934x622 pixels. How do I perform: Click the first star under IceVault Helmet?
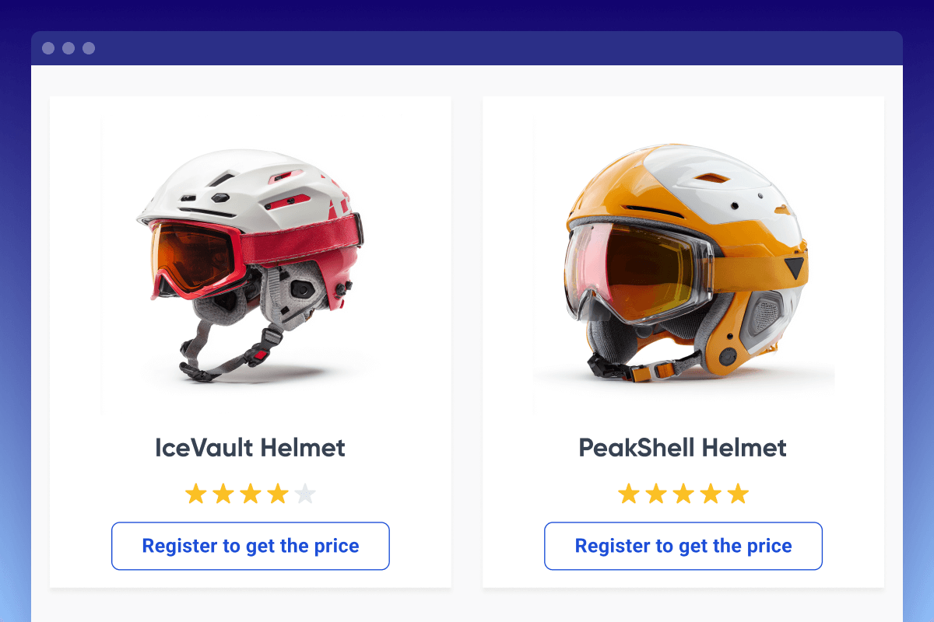pos(196,494)
